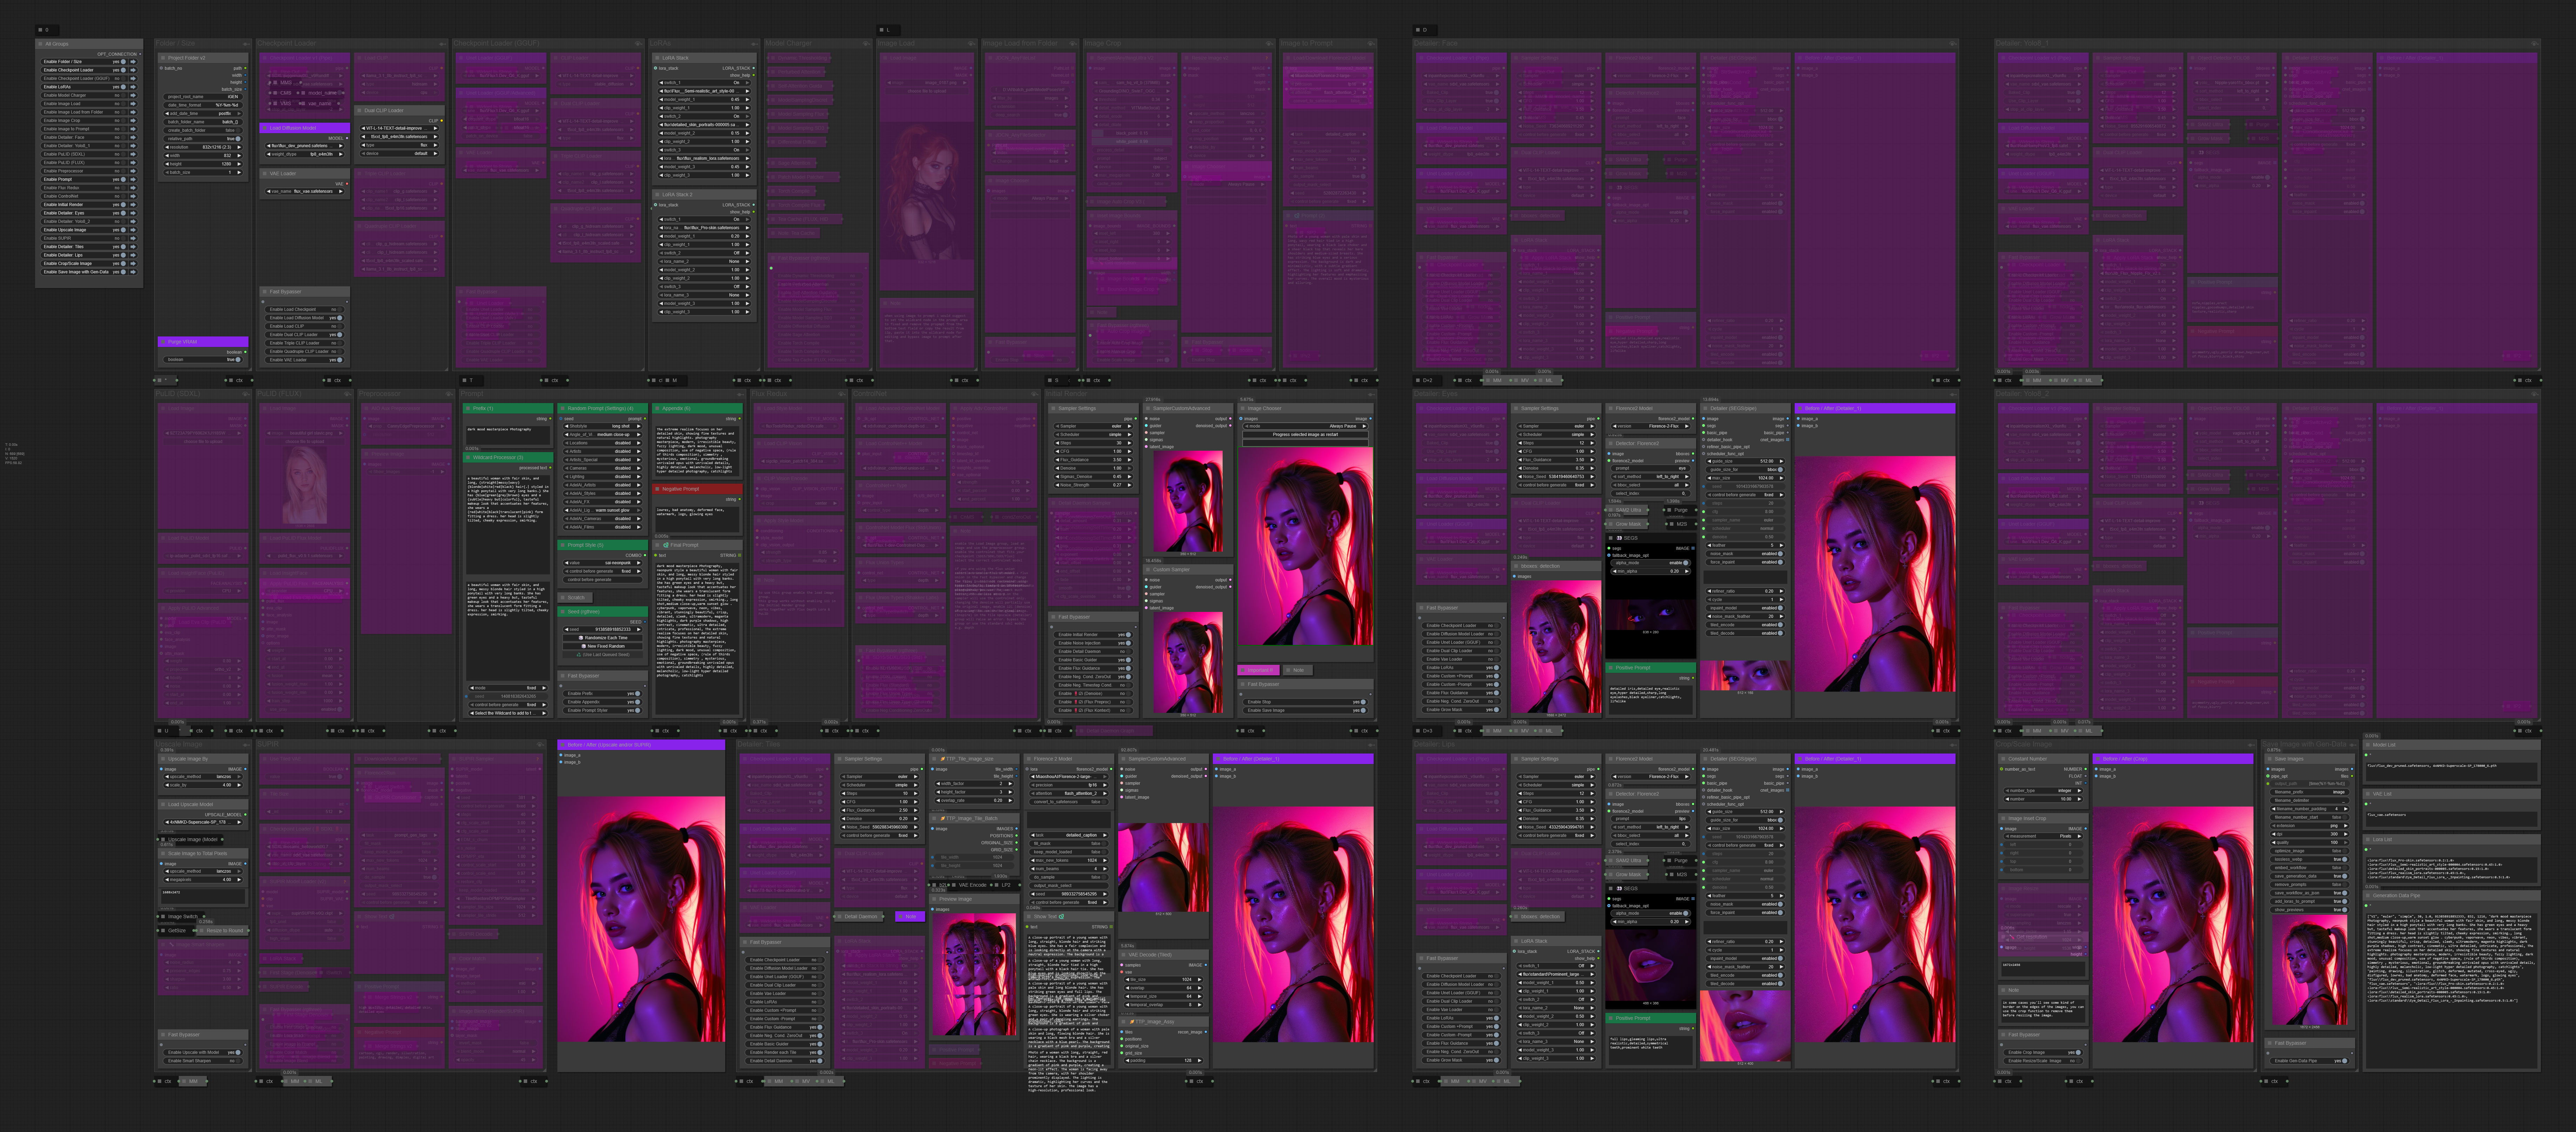Click Negative Prompt text box
Screen dimensions: 2576x1132
pyautogui.click(x=697, y=520)
